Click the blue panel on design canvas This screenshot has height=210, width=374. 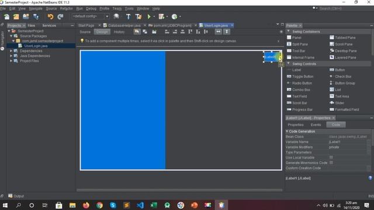[123, 110]
